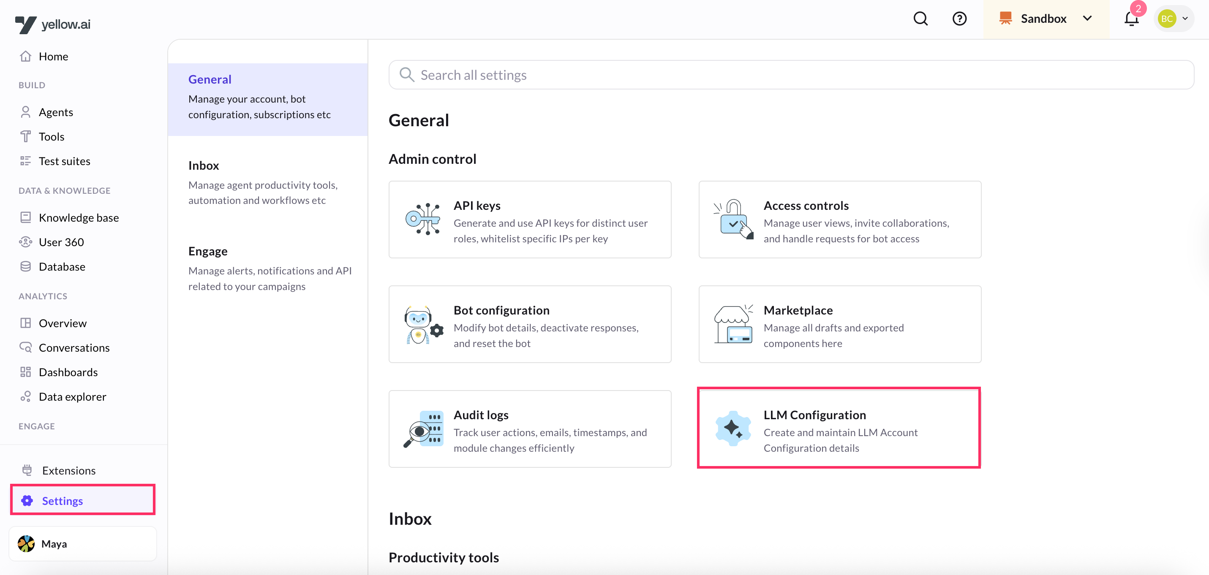Open Knowledge base from the sidebar
This screenshot has height=575, width=1209.
(x=79, y=217)
